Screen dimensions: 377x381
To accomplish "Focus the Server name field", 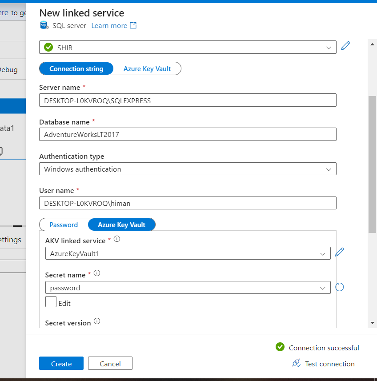I will pos(188,100).
